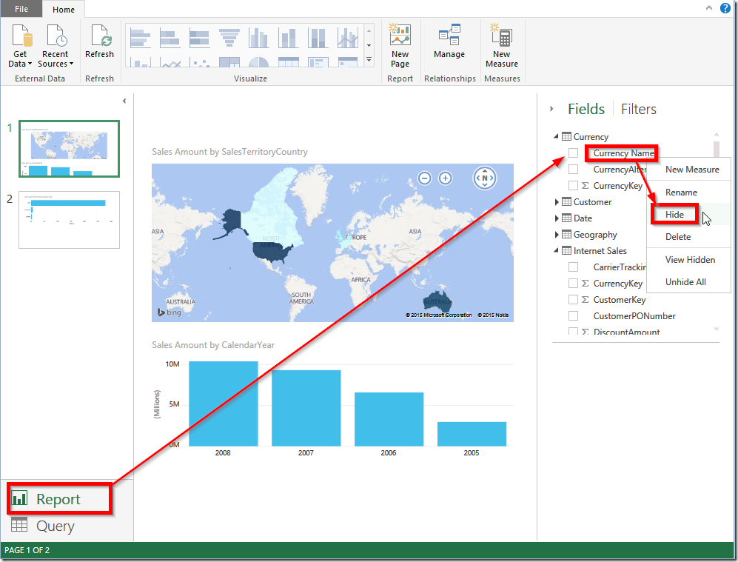Screen dimensions: 738x562
Task: Collapse the Internet Sales table
Action: 557,250
